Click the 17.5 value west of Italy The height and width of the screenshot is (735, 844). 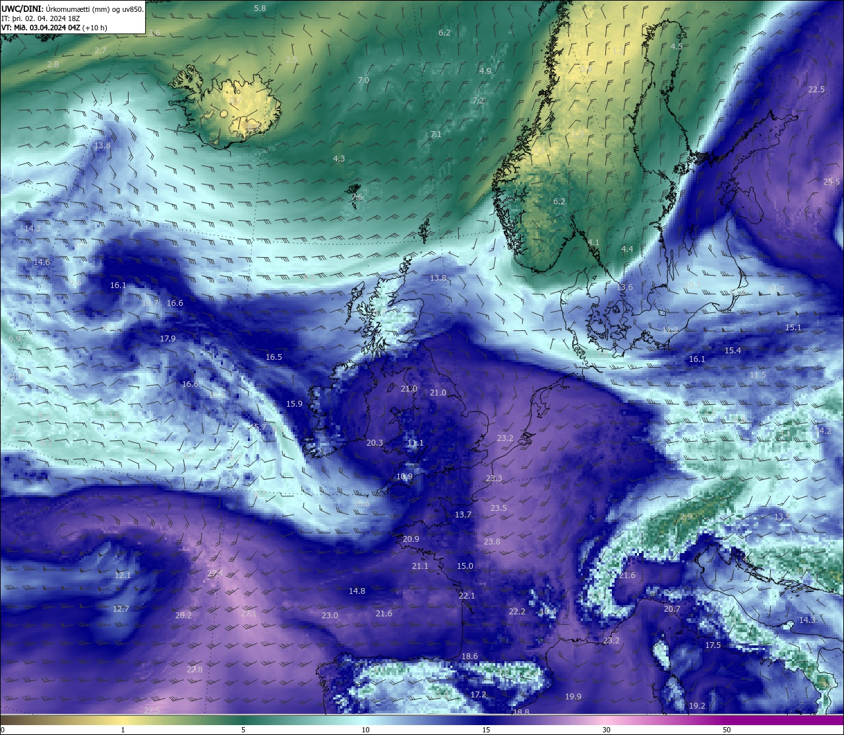713,645
